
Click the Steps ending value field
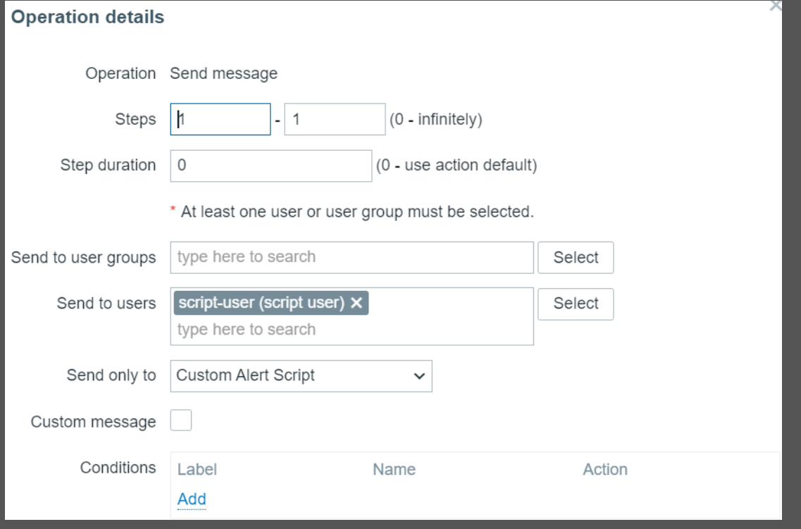(x=334, y=120)
